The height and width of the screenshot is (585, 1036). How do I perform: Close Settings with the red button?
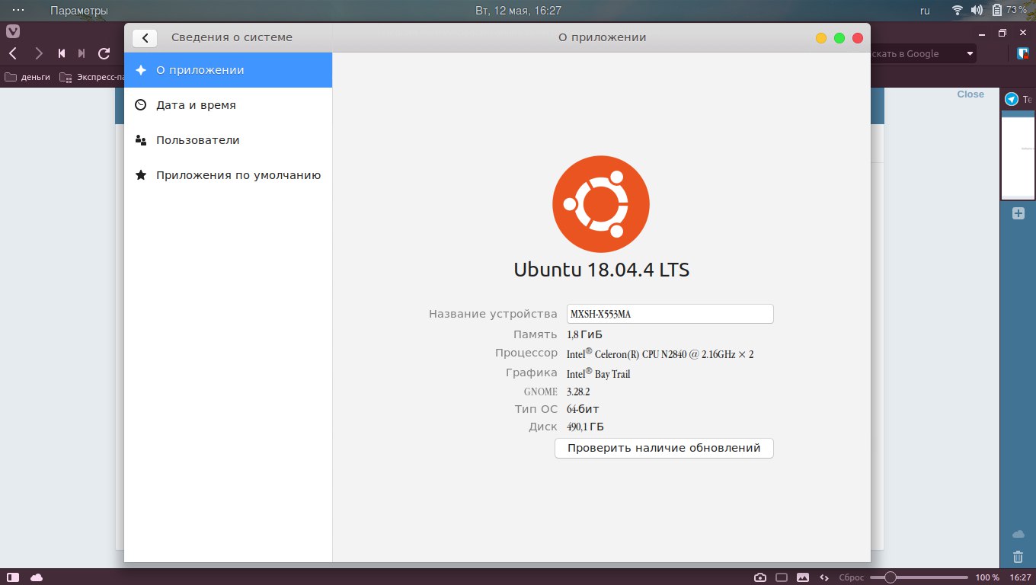tap(858, 38)
